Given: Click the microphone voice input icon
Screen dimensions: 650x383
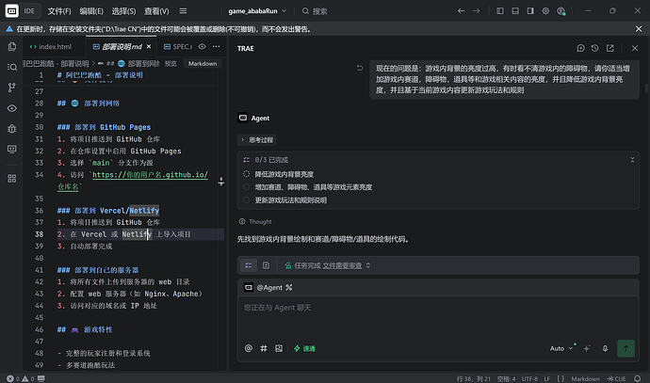Looking at the screenshot, I should pos(605,348).
